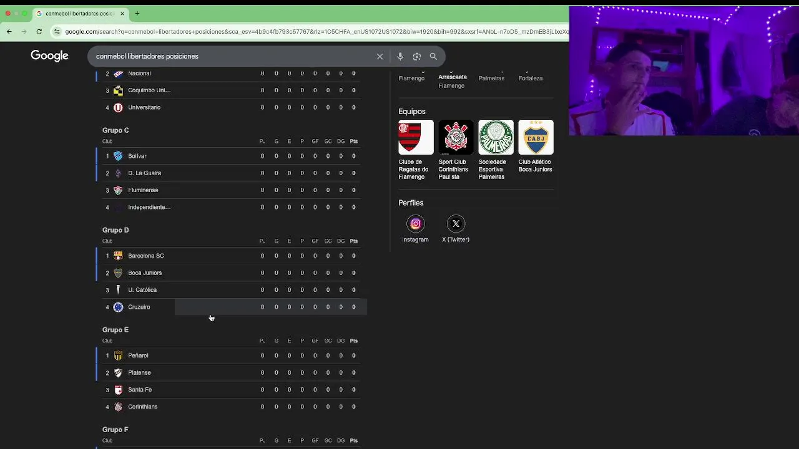This screenshot has height=449, width=799.
Task: Open a new browser tab with plus
Action: click(137, 13)
